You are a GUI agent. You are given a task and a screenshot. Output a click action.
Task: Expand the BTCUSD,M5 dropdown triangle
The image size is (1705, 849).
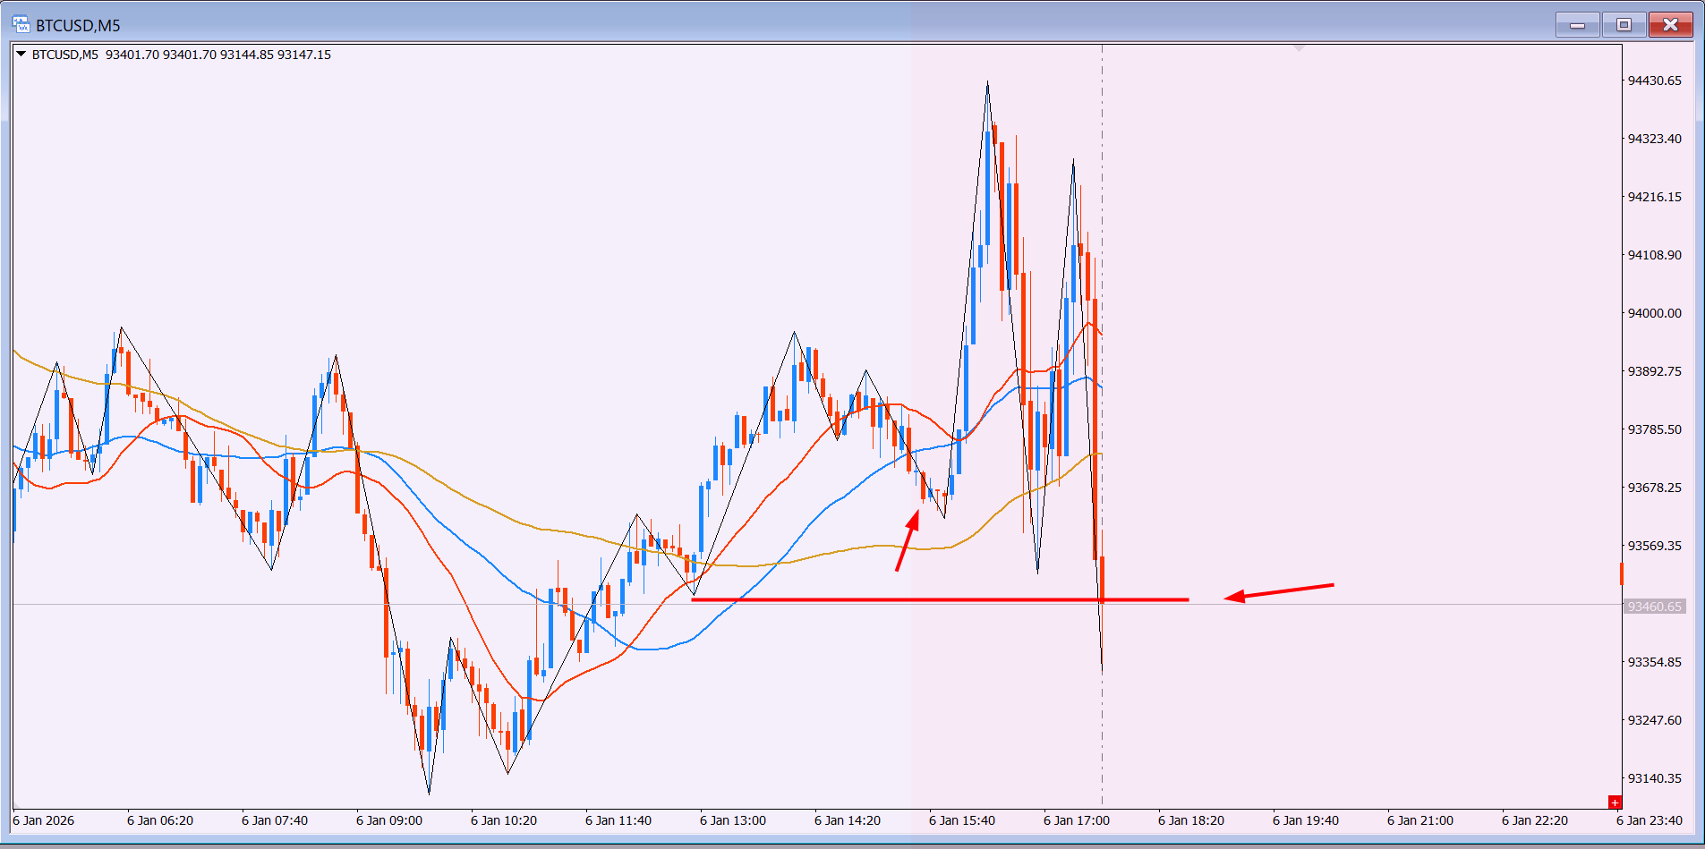click(x=21, y=55)
